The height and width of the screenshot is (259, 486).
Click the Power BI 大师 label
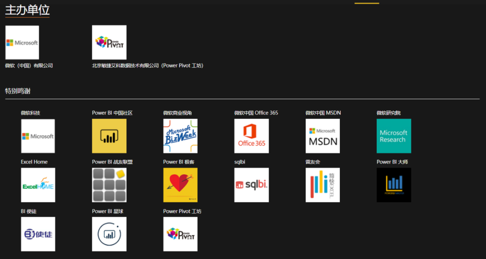click(392, 162)
